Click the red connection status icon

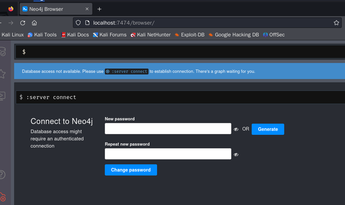(x=3, y=197)
